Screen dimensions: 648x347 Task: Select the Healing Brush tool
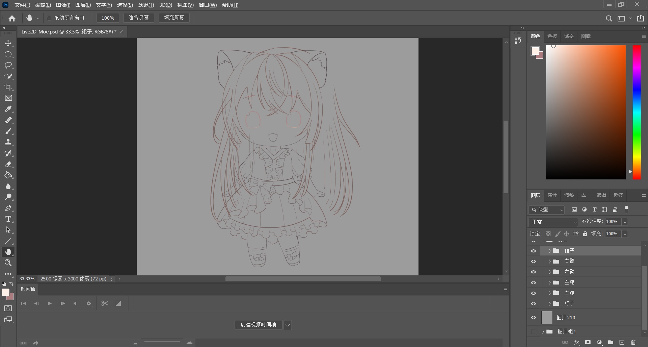8,120
